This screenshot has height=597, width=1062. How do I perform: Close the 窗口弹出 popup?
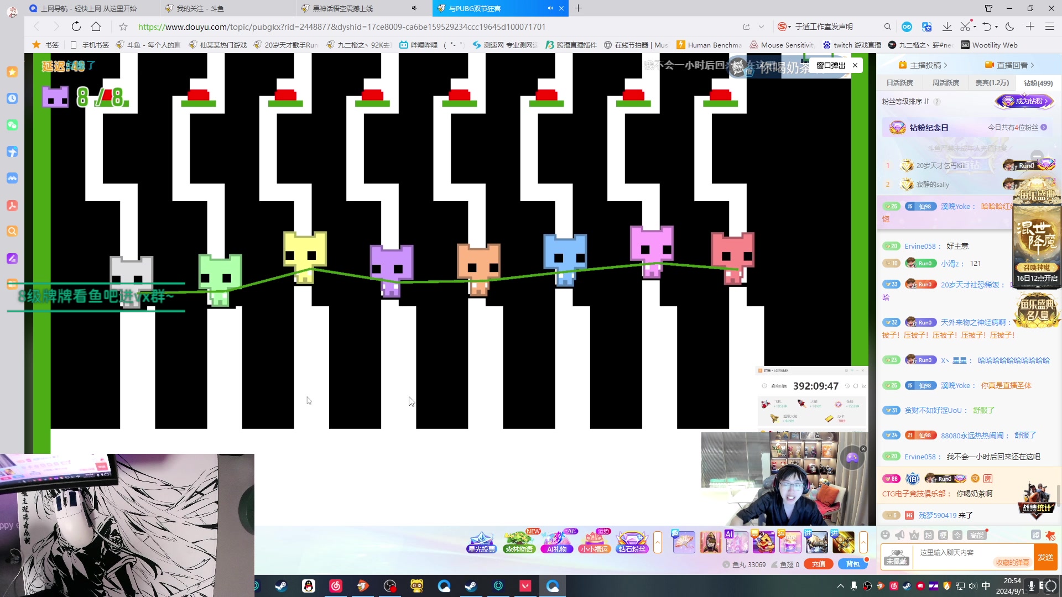coord(855,65)
